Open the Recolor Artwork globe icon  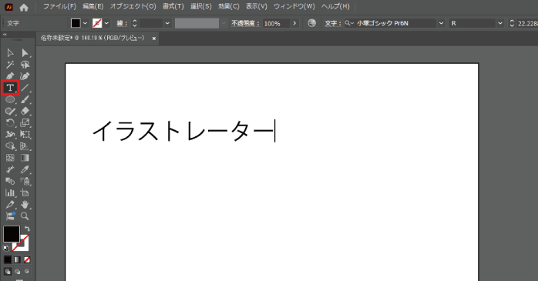[312, 23]
